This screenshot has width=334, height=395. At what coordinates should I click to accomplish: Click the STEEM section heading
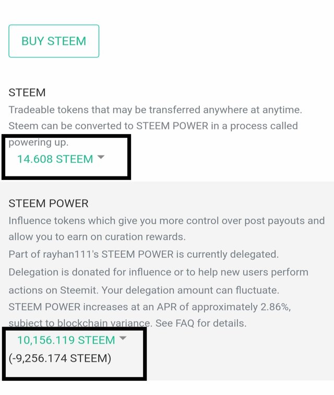coord(27,92)
